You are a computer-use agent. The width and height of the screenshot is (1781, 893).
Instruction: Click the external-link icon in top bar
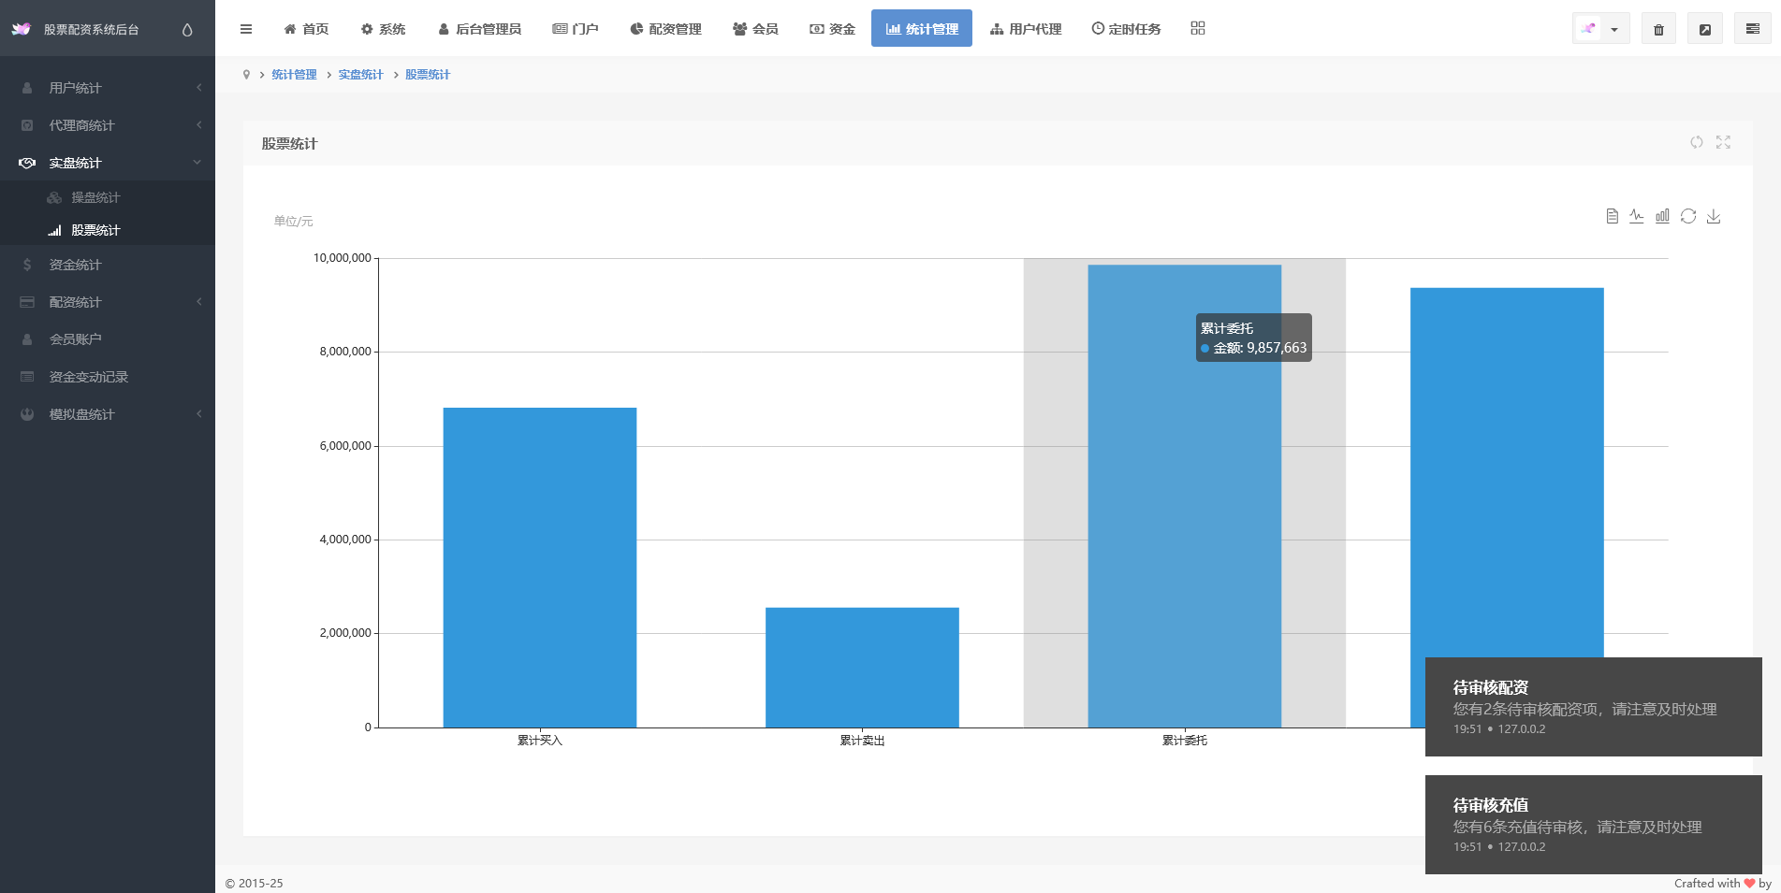coord(1705,29)
